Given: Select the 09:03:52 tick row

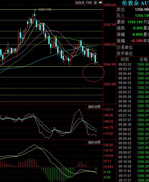Looking at the screenshot, I should 133,64.
